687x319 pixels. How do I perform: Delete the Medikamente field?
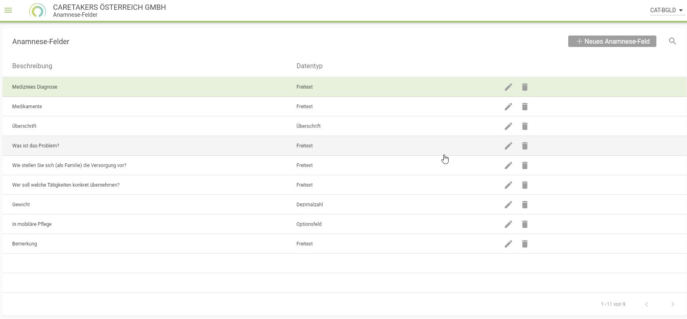pyautogui.click(x=525, y=107)
